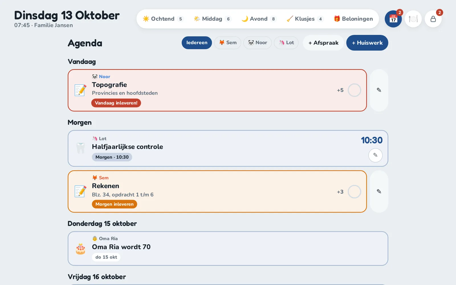Open the Oma Ria wordt 70 card
Viewport: 456px width, 285px height.
pos(228,249)
